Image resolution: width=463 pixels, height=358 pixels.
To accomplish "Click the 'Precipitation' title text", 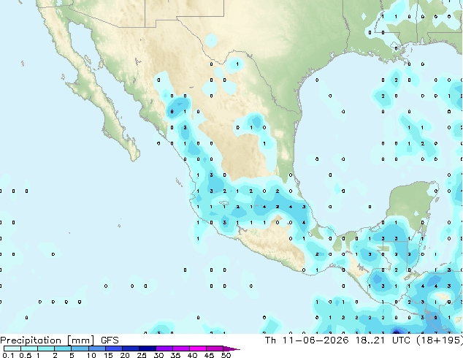I will (31, 340).
